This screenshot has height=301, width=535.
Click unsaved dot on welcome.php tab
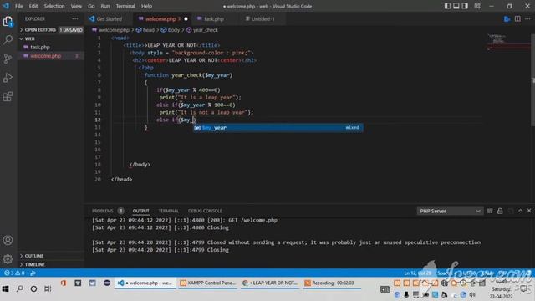click(186, 18)
